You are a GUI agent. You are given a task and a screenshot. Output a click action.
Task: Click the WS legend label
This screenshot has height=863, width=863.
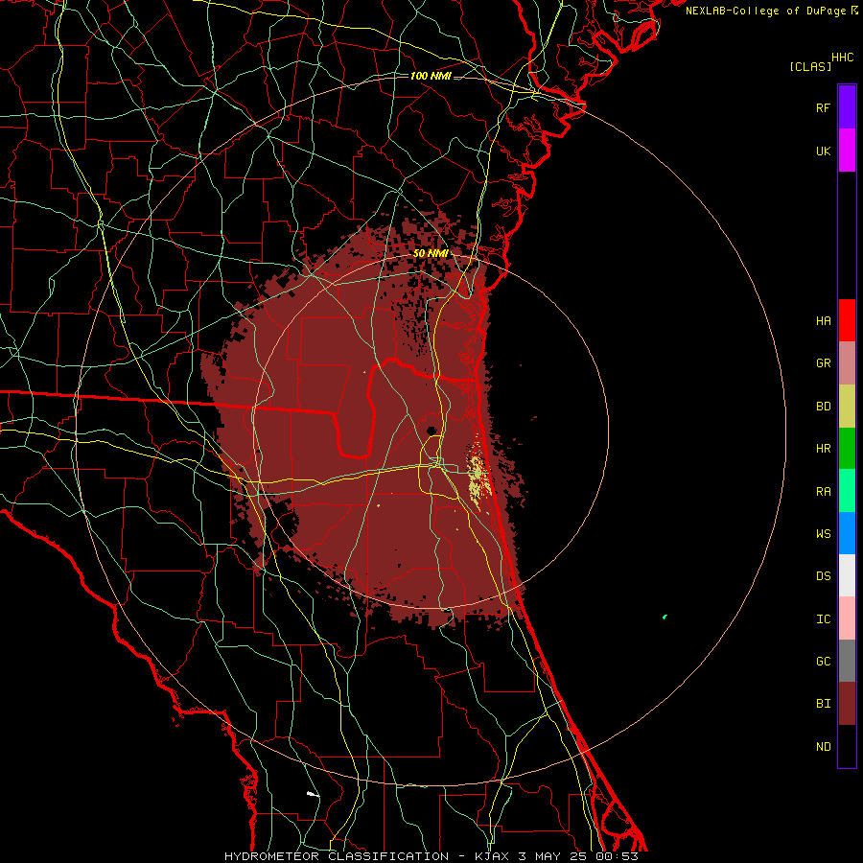(x=823, y=533)
